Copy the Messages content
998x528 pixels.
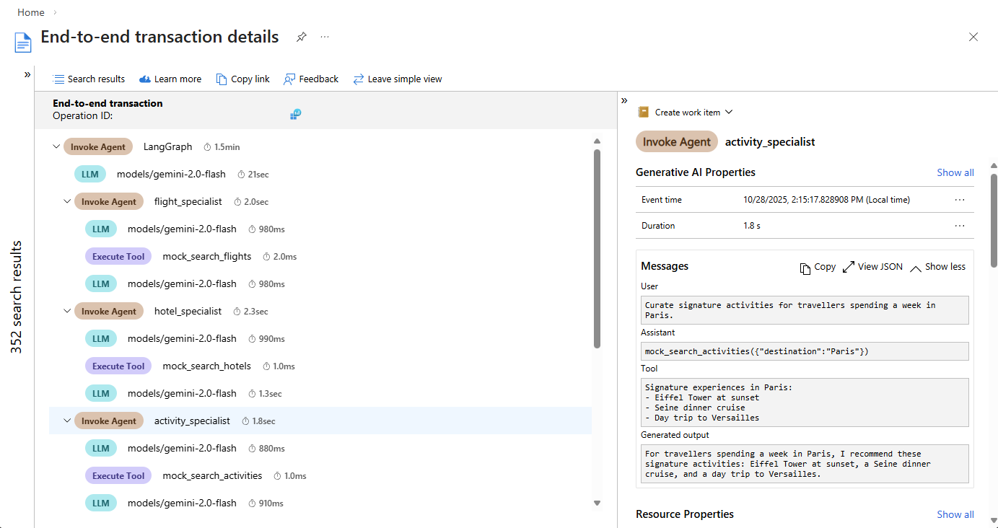pos(818,267)
